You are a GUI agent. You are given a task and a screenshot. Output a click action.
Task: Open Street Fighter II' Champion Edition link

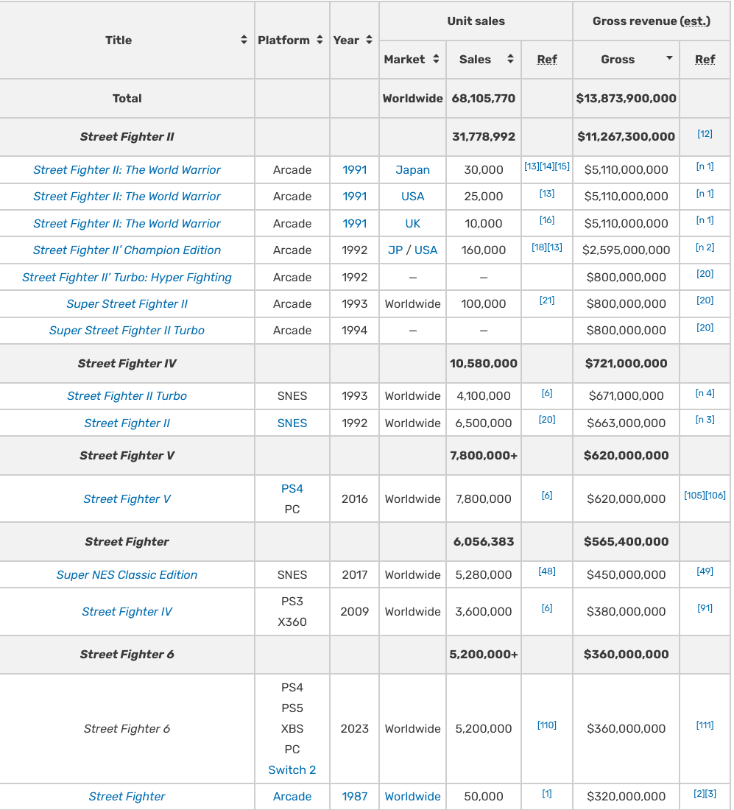127,250
